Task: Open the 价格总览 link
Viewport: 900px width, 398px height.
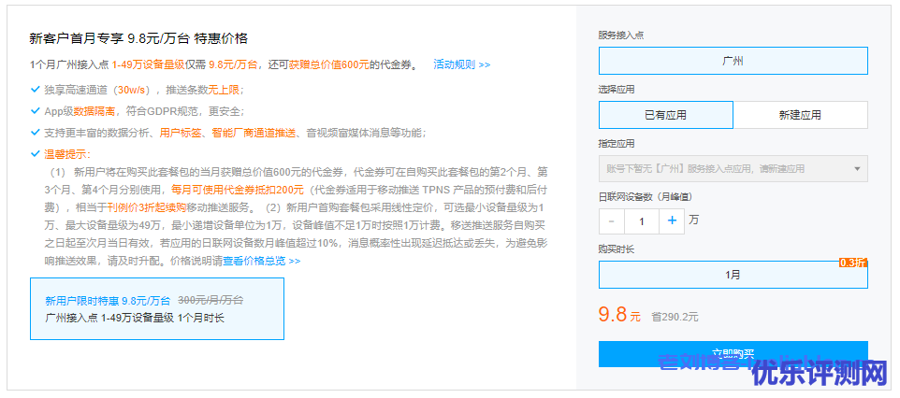Action: [x=272, y=261]
